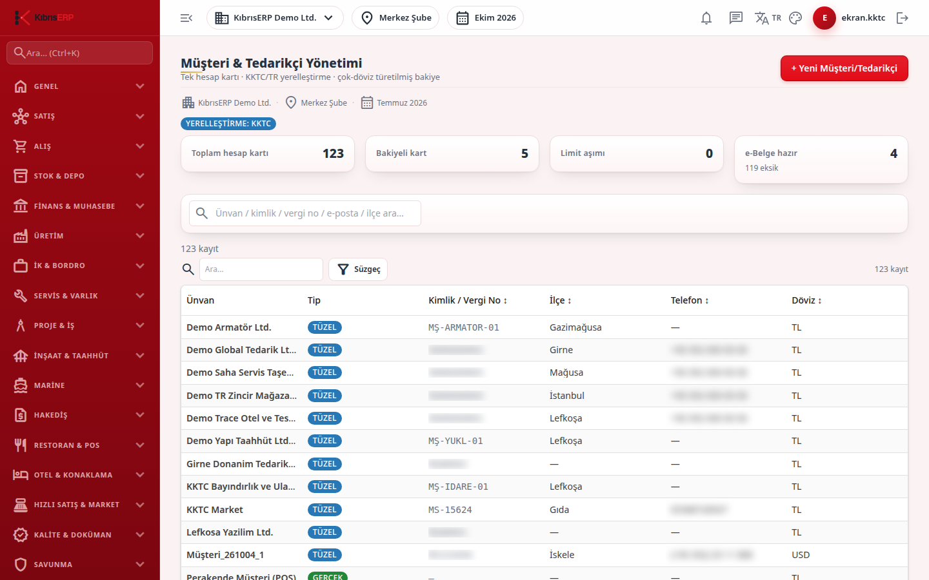Collapse the sidebar with hamburger icon
This screenshot has height=580, width=929.
(x=186, y=18)
